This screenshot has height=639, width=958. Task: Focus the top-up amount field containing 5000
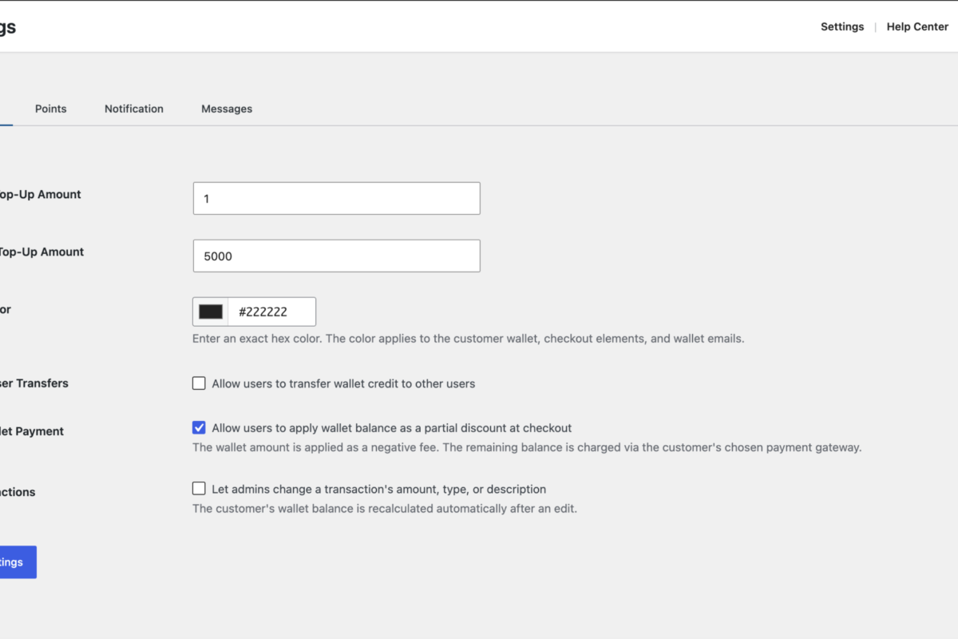point(337,256)
